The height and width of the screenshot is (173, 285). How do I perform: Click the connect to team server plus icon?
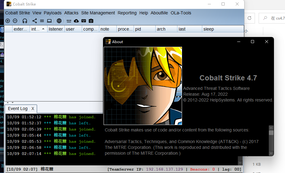pos(8,21)
